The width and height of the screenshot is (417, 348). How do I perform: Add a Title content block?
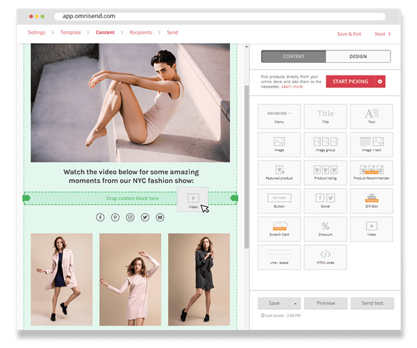[x=325, y=117]
